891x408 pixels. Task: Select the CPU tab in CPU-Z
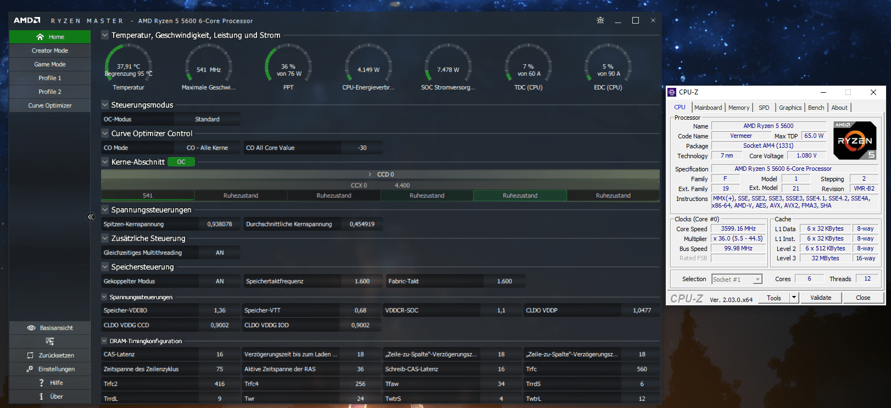pos(680,107)
